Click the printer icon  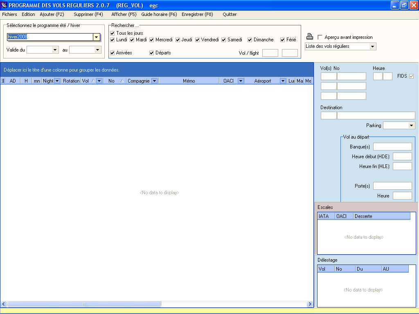(310, 37)
